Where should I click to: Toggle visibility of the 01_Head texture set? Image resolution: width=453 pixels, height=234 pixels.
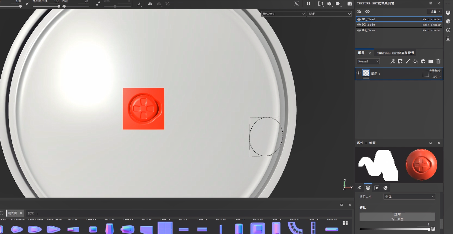pos(359,19)
